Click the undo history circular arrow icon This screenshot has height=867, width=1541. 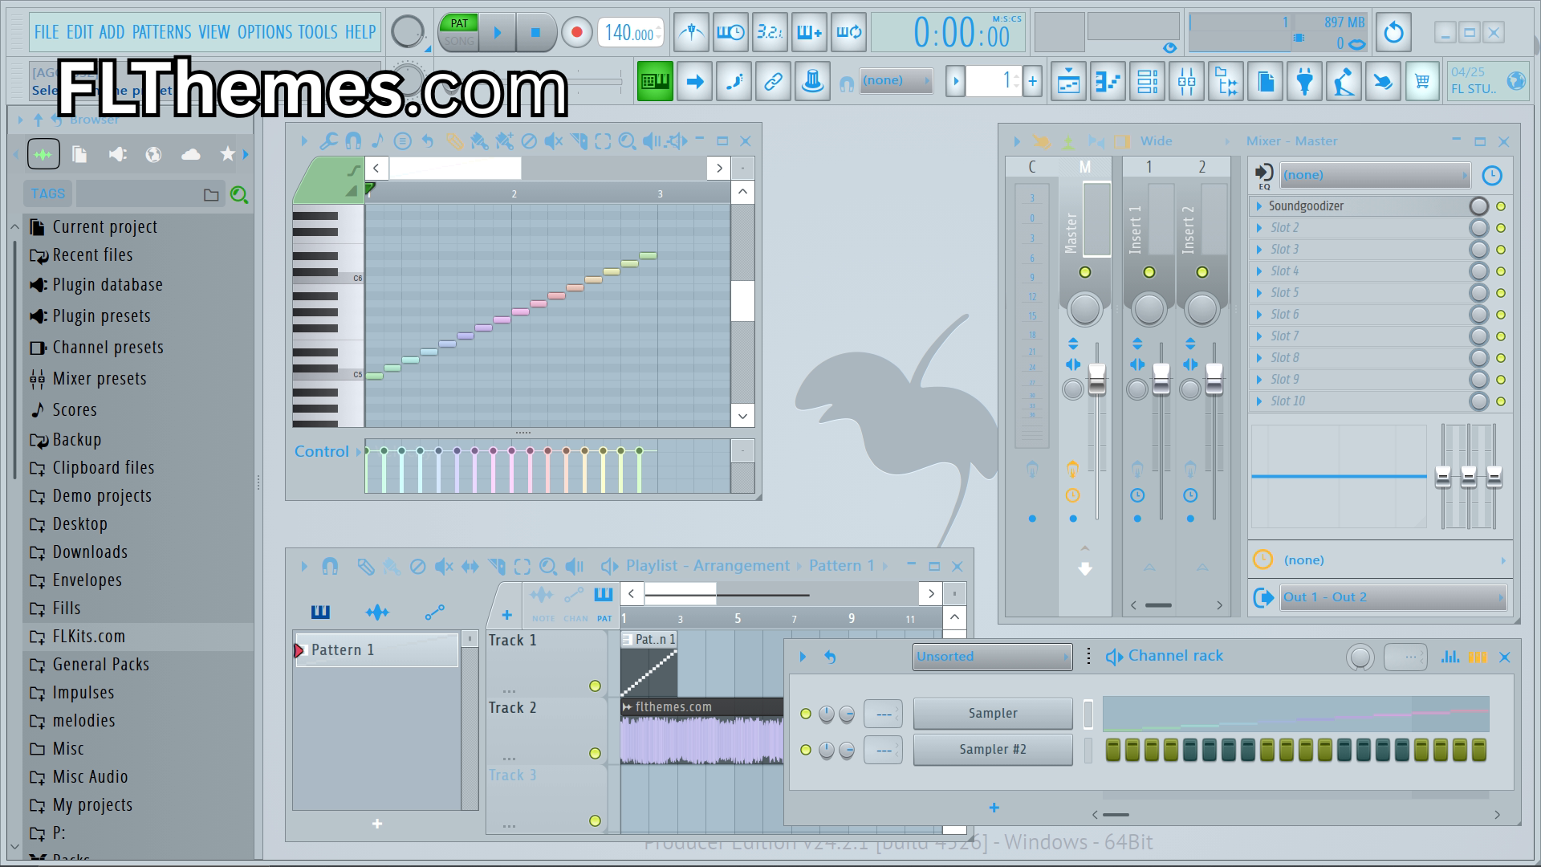1393,33
